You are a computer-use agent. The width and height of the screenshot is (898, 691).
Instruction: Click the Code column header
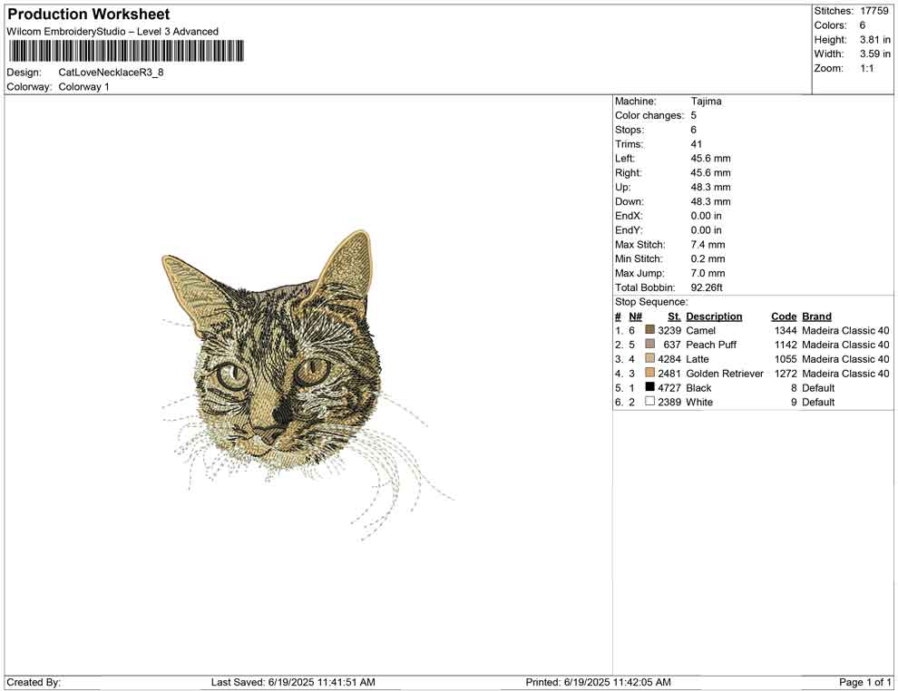pyautogui.click(x=784, y=316)
